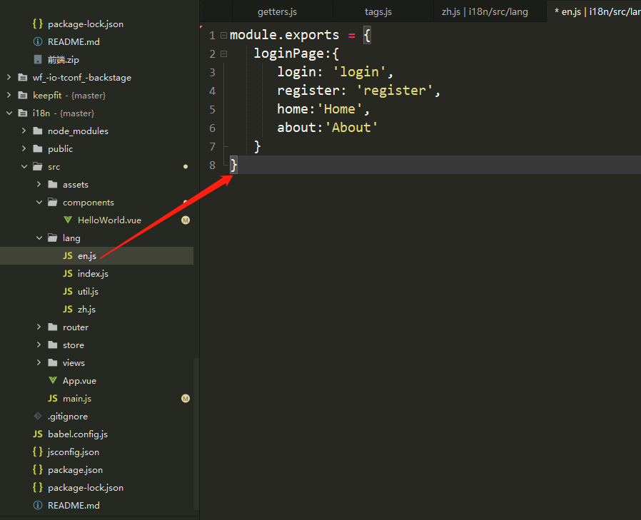
Task: Expand the router folder
Action: click(39, 327)
